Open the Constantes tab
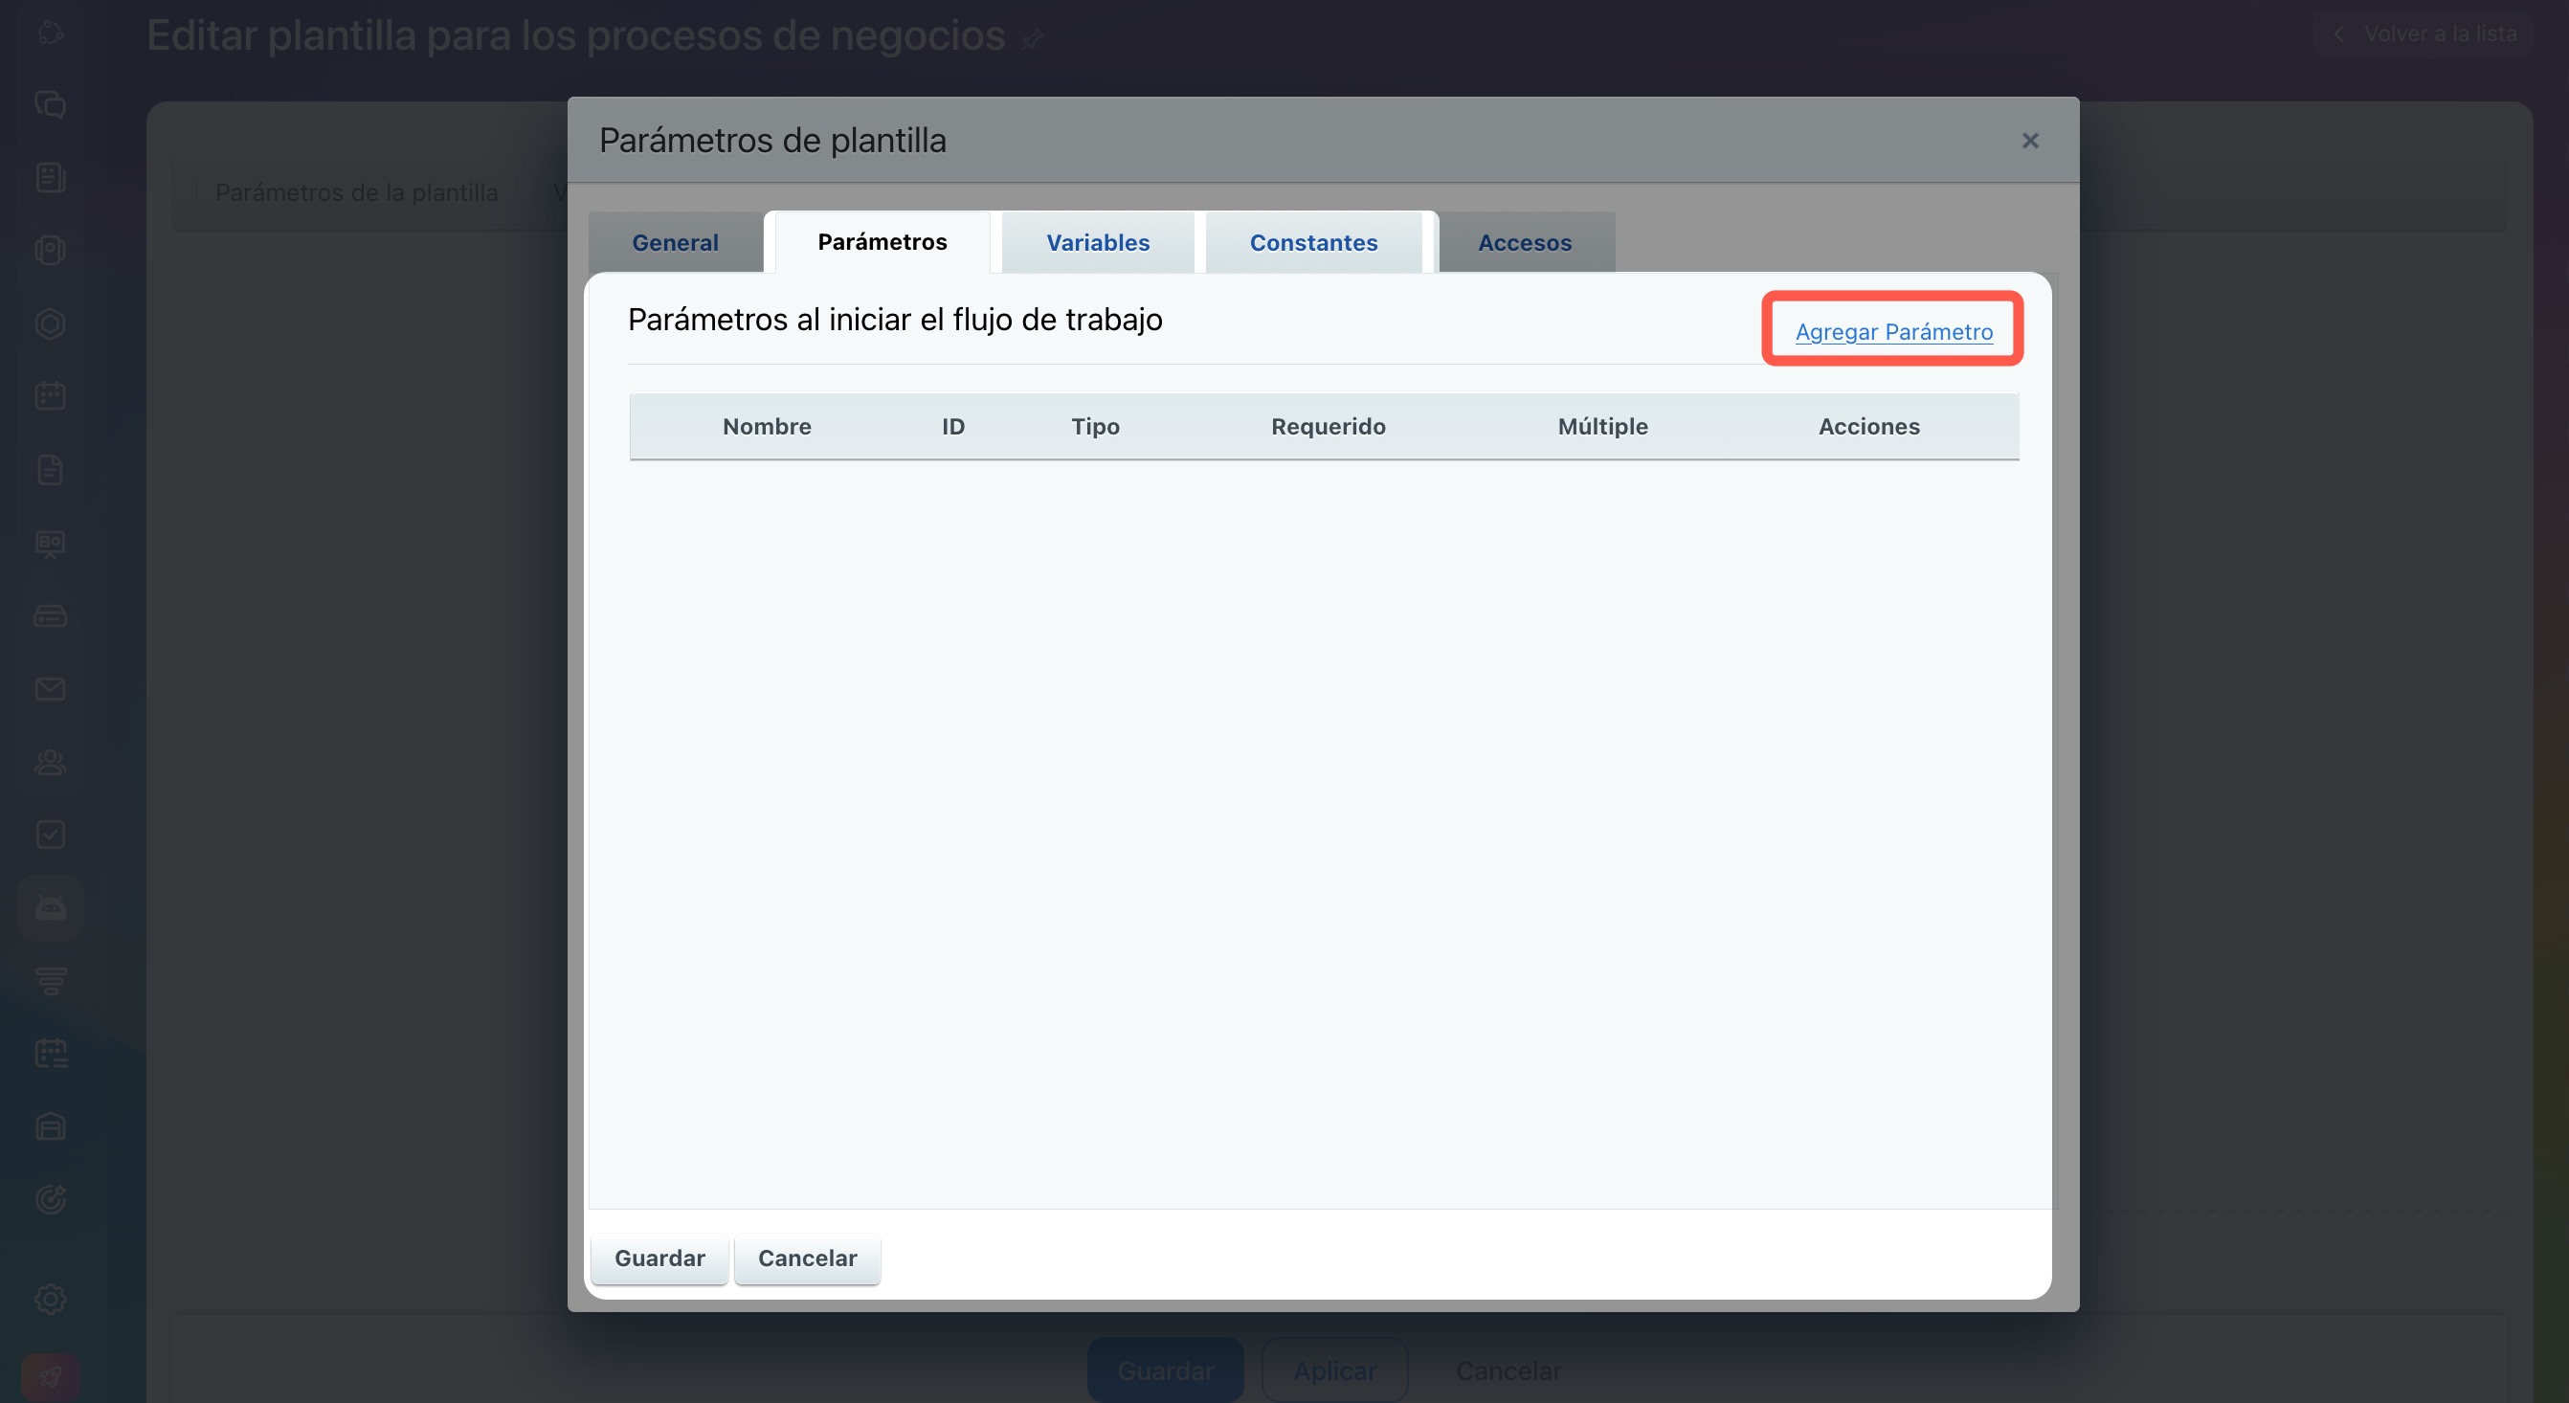The width and height of the screenshot is (2569, 1403). click(x=1313, y=242)
